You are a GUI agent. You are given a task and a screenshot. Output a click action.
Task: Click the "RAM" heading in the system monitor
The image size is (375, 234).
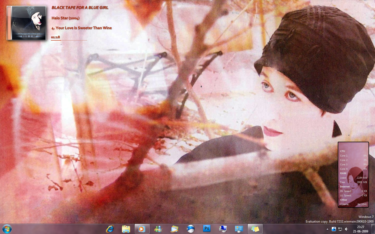(x=343, y=173)
